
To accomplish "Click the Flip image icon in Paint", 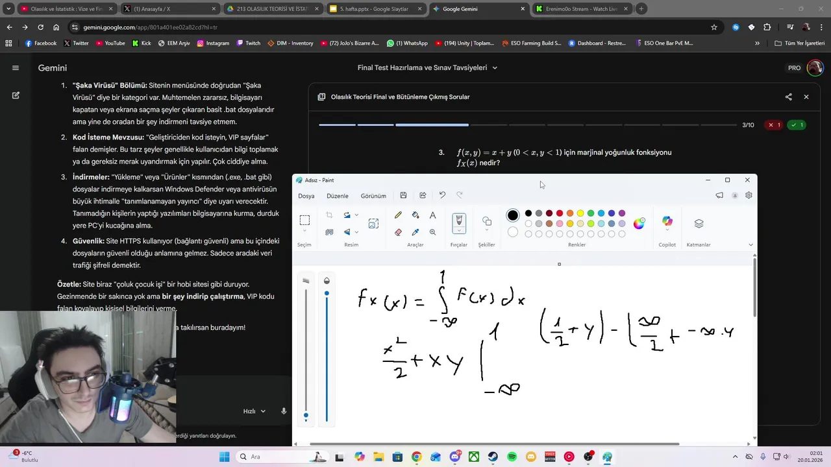I will tap(347, 232).
